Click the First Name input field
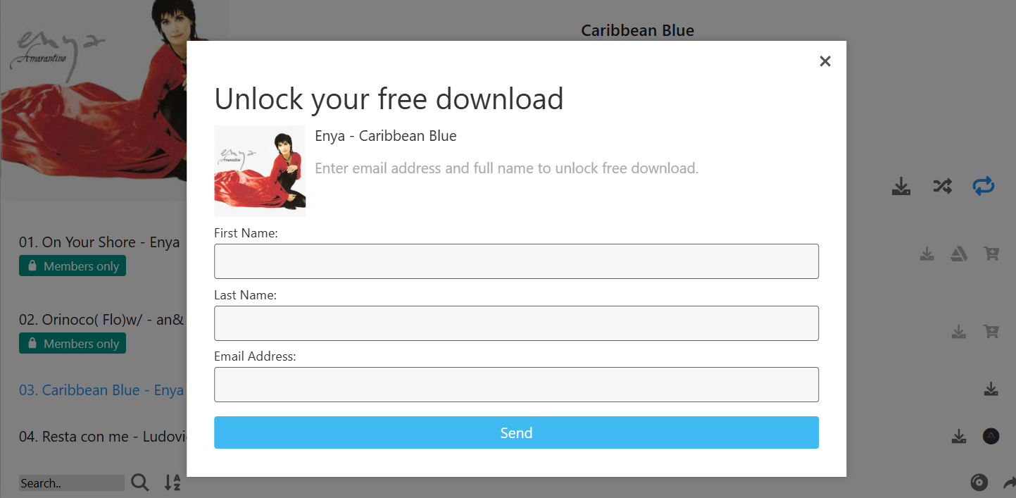The height and width of the screenshot is (498, 1016). 516,261
